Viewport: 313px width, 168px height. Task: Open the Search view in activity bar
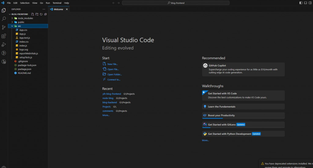(x=4, y=19)
